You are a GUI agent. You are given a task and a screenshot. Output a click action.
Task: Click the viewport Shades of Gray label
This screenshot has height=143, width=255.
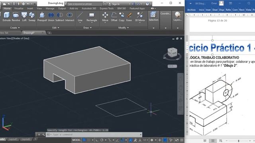click(x=21, y=38)
